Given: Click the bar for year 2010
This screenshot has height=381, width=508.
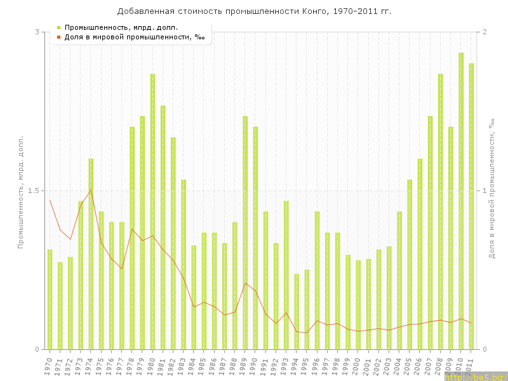Looking at the screenshot, I should pos(461,201).
